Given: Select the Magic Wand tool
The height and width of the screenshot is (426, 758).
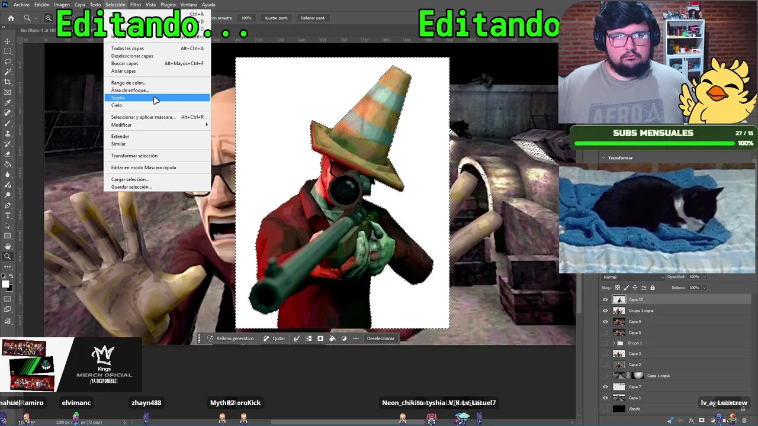Looking at the screenshot, I should [8, 72].
